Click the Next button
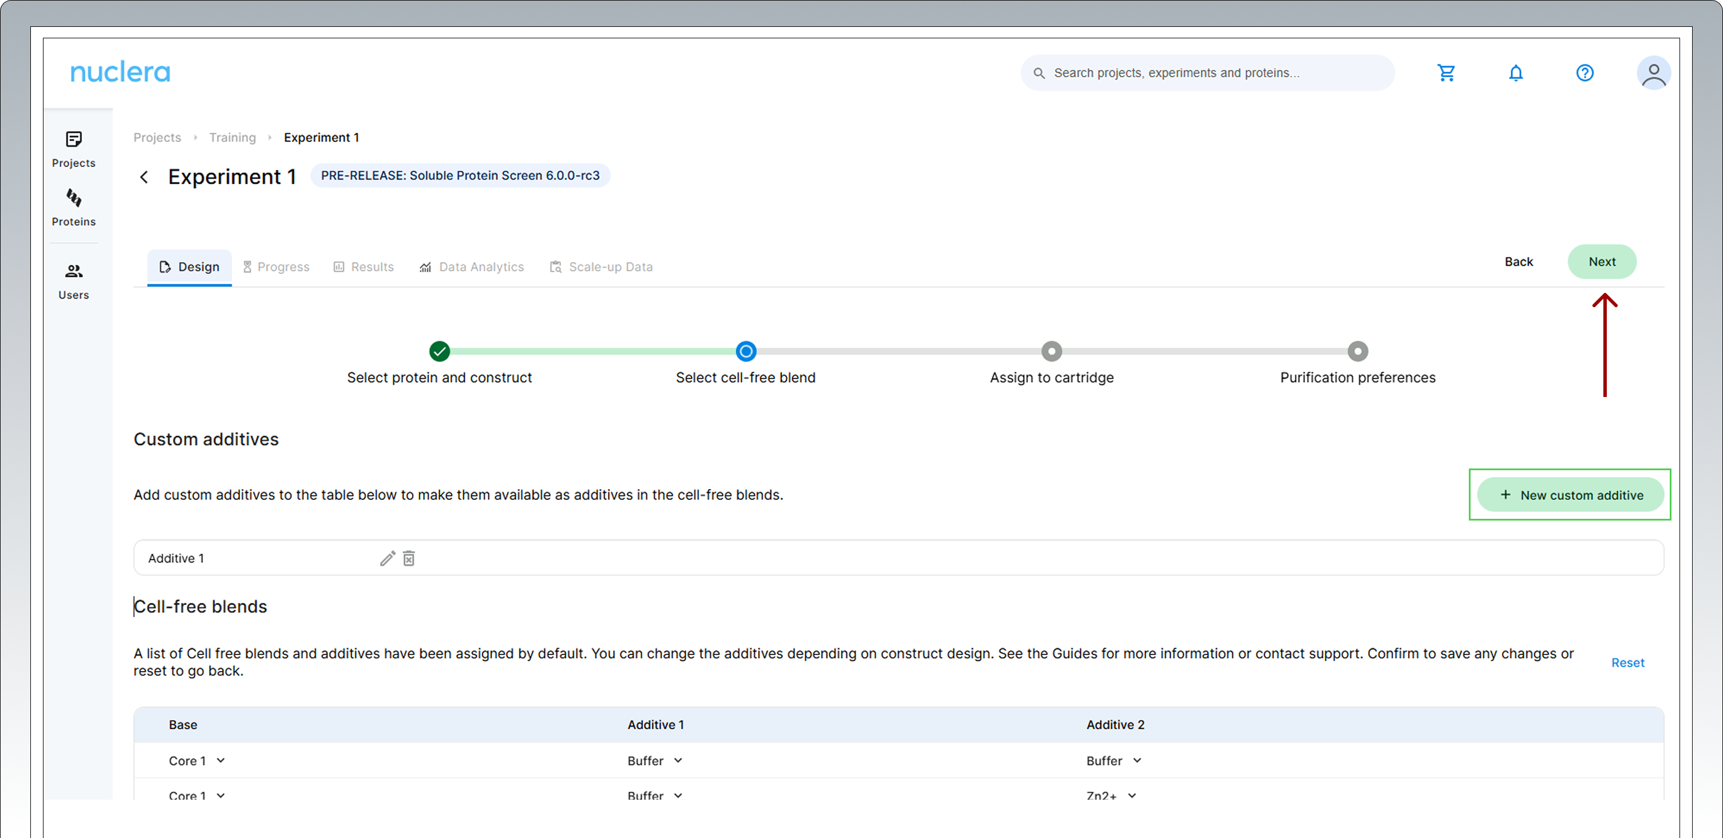Viewport: 1723px width, 838px height. 1602,261
